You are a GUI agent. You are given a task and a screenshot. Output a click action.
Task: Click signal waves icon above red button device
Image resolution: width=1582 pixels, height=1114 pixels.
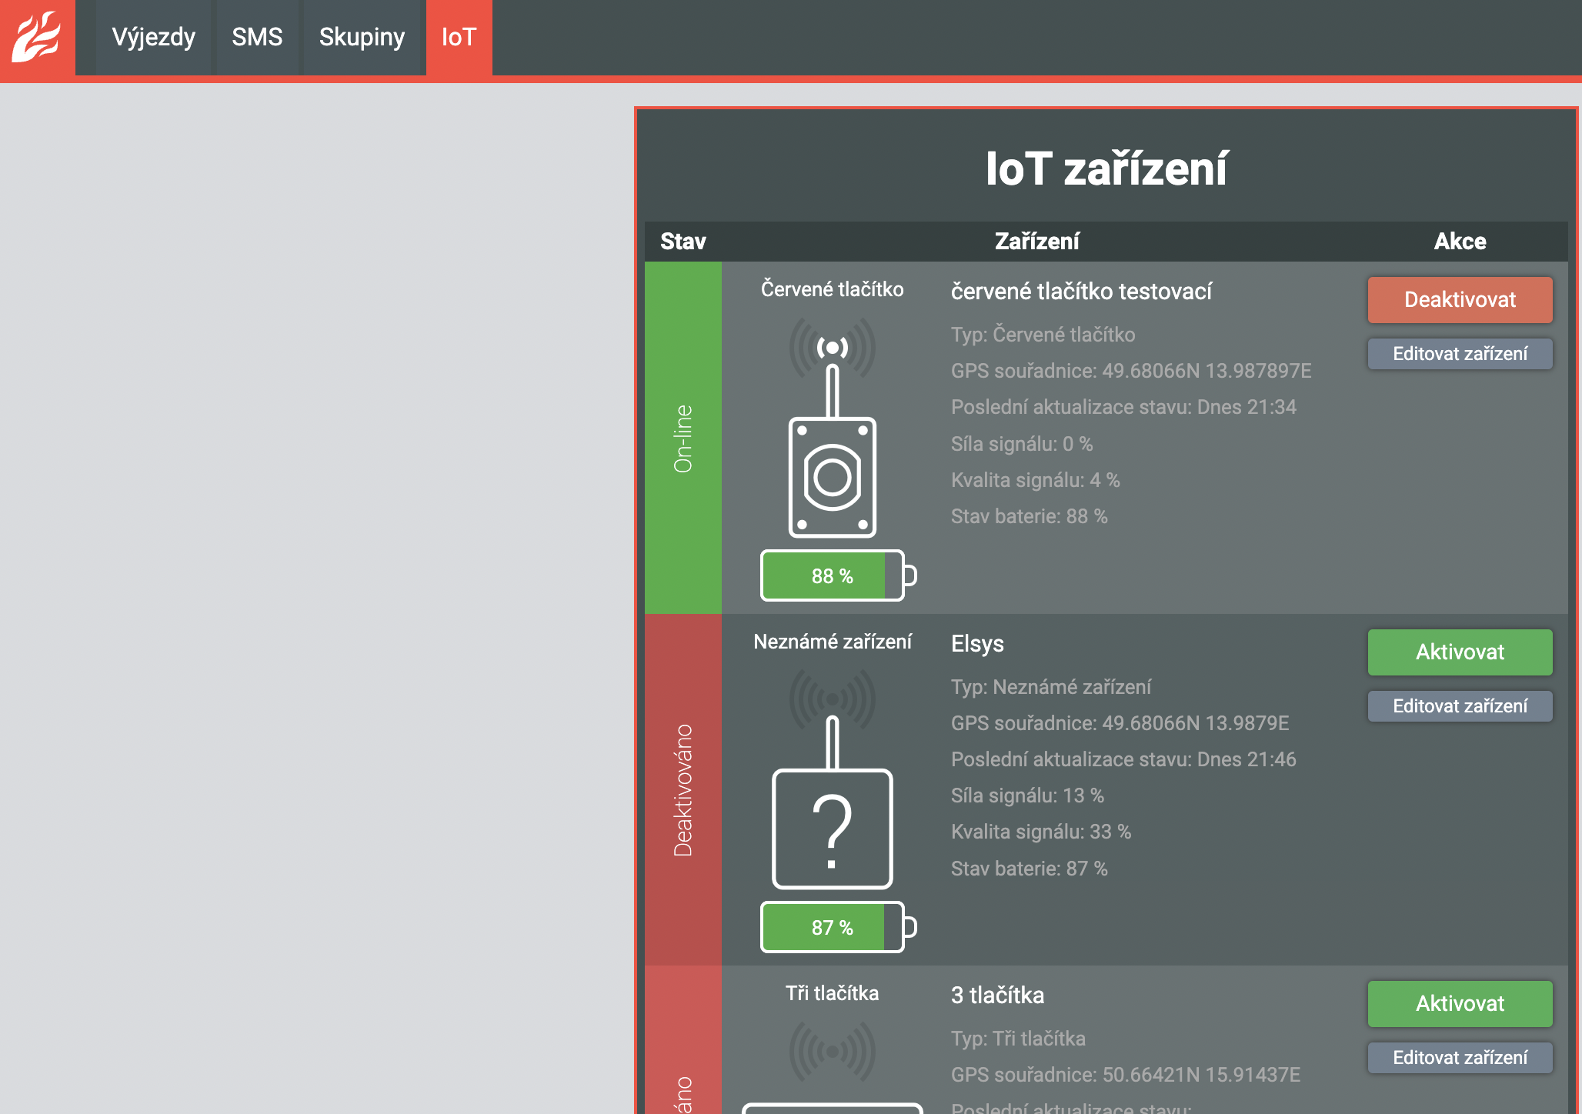(x=832, y=348)
